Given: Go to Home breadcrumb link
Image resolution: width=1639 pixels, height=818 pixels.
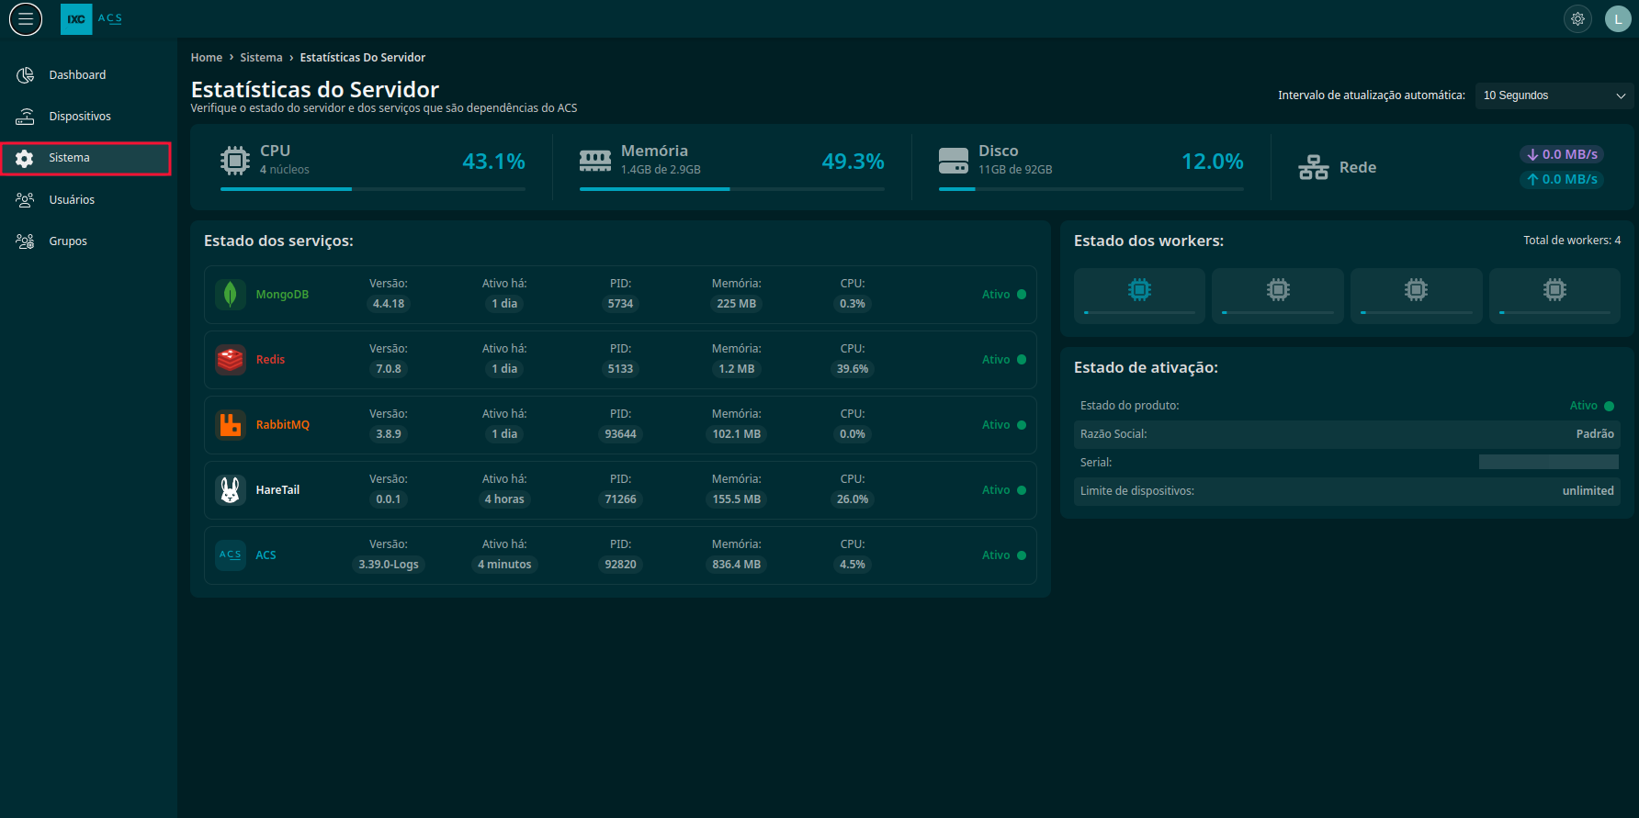Looking at the screenshot, I should (207, 58).
